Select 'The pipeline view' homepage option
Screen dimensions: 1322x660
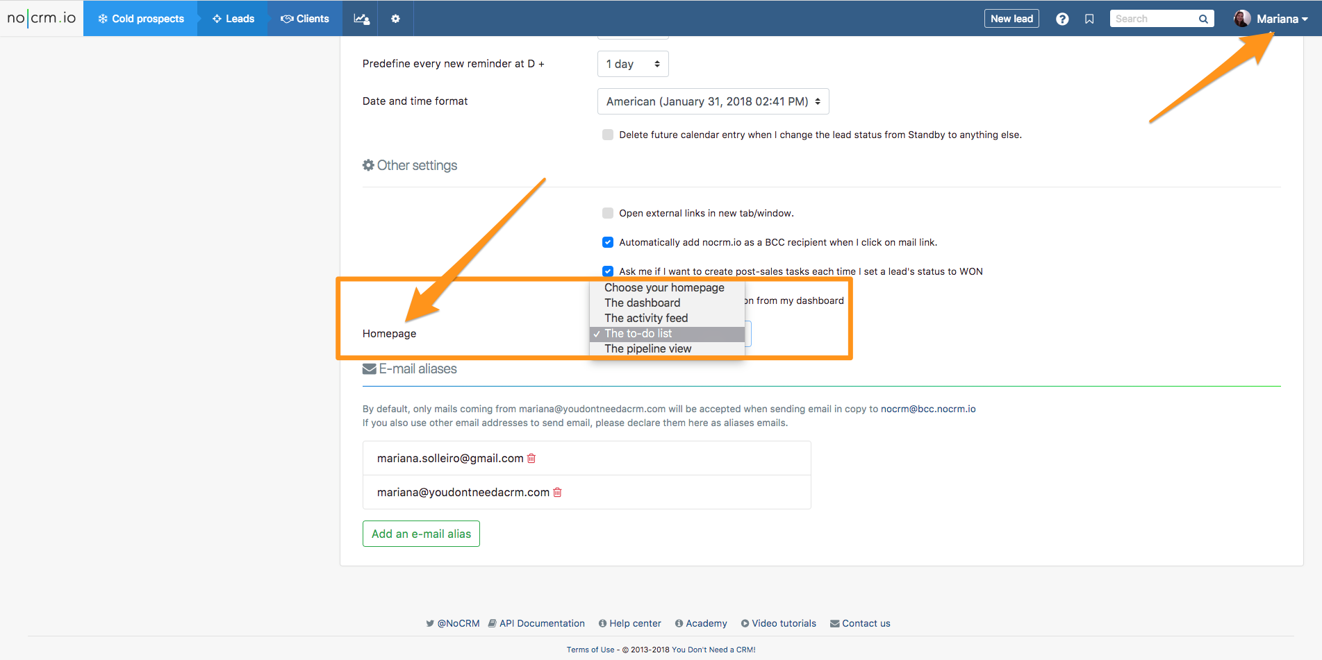647,348
